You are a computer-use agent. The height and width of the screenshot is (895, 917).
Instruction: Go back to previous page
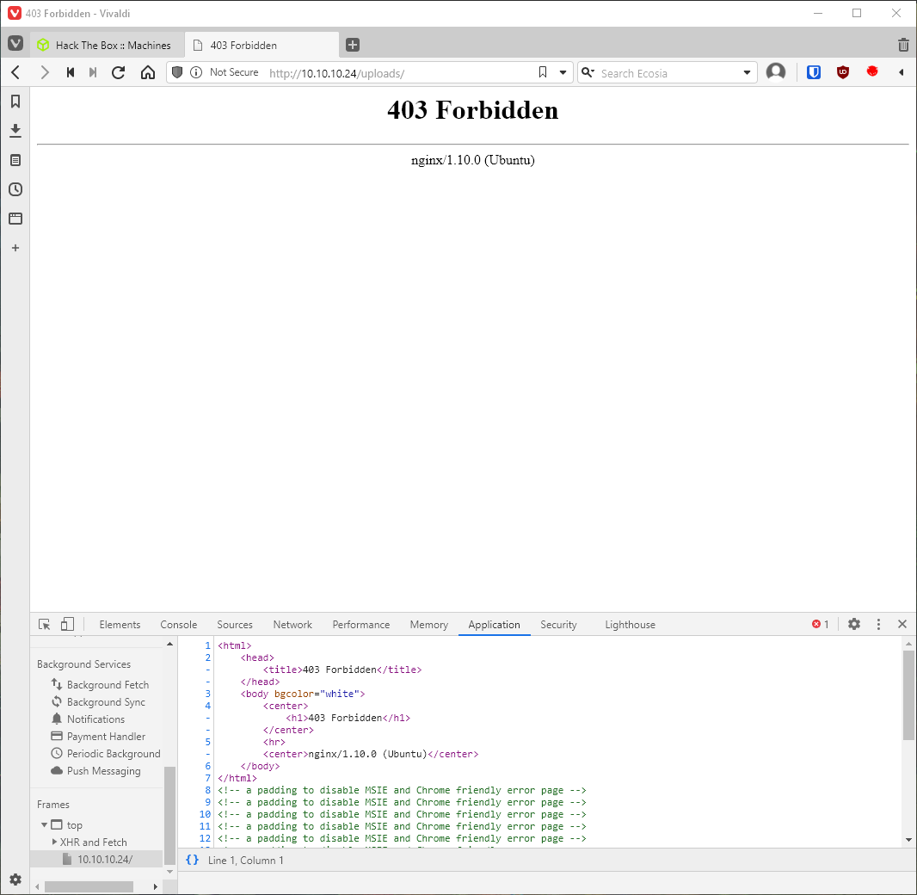pyautogui.click(x=15, y=72)
